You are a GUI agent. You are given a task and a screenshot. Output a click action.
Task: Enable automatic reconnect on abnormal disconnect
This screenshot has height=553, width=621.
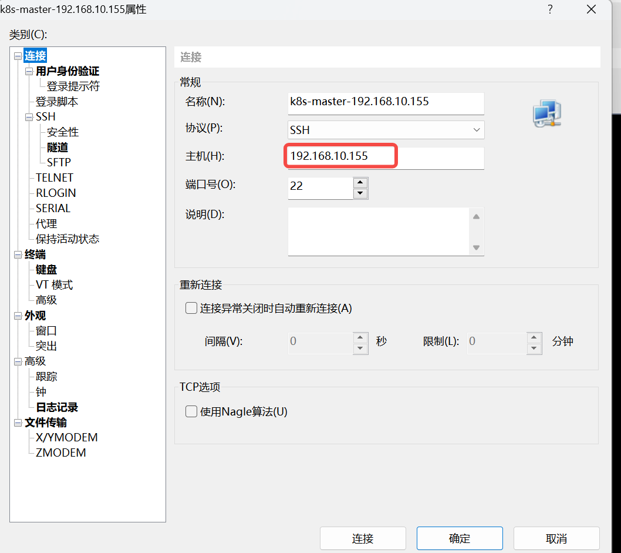[191, 308]
